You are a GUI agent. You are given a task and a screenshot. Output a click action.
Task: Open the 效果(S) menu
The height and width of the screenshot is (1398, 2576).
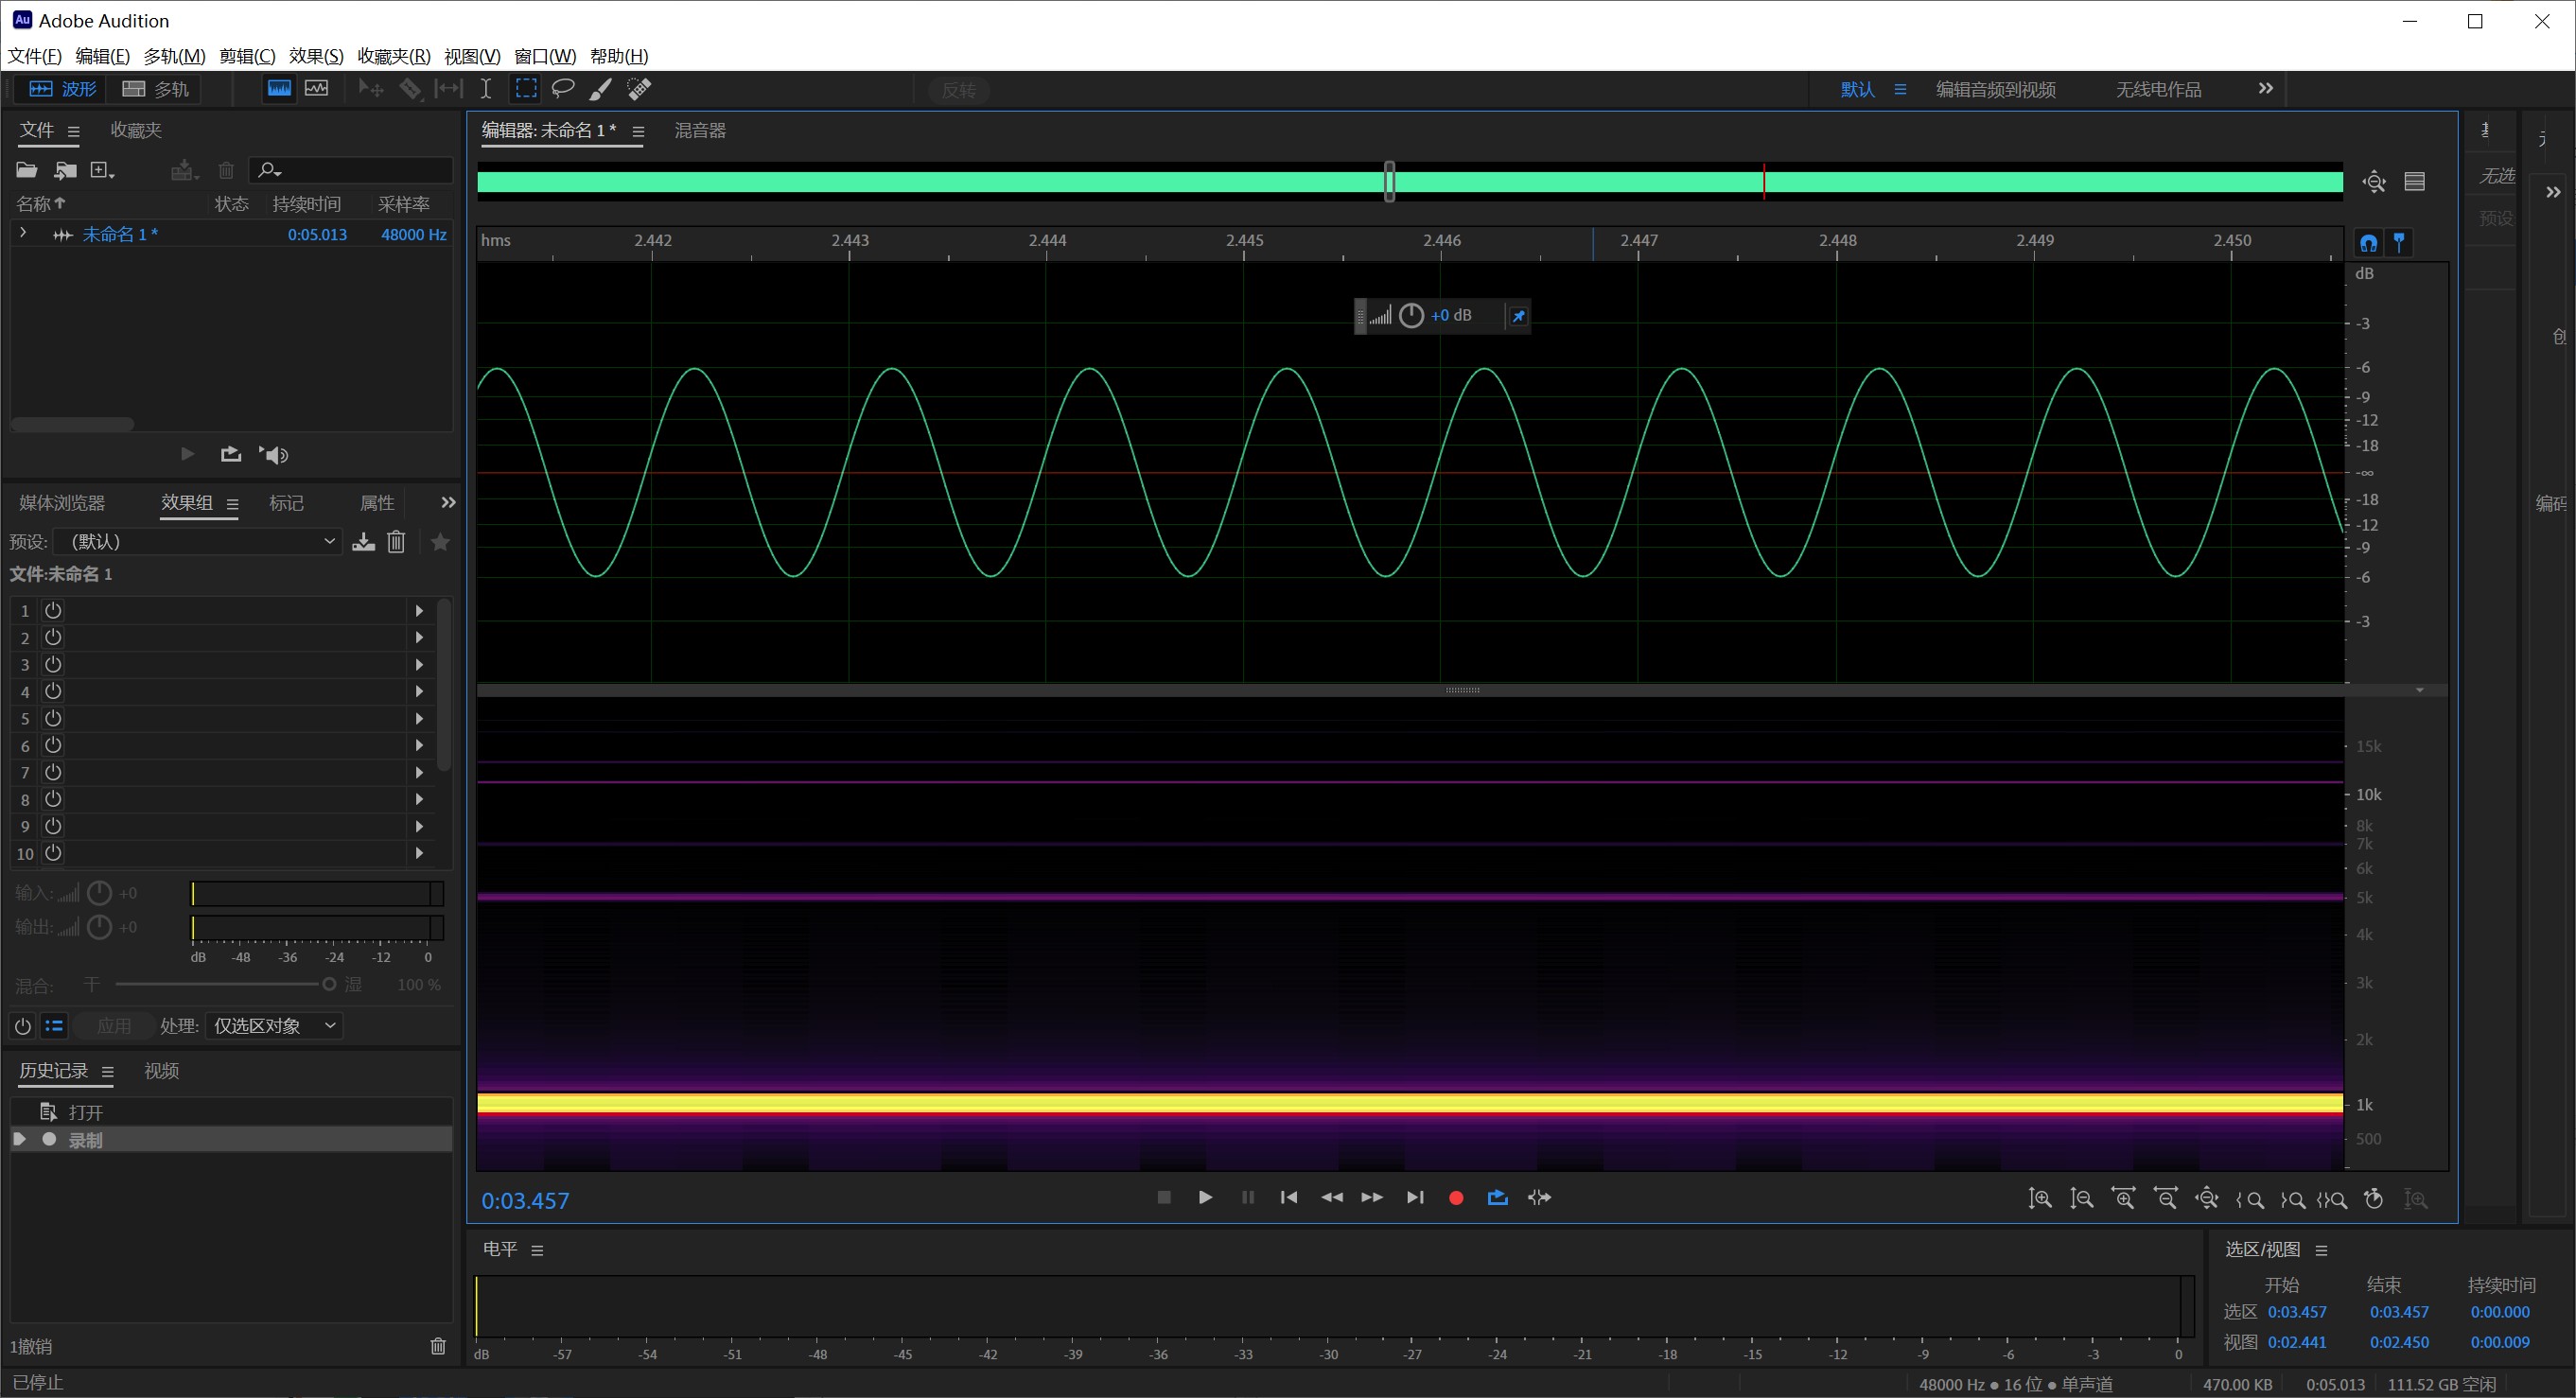tap(315, 56)
